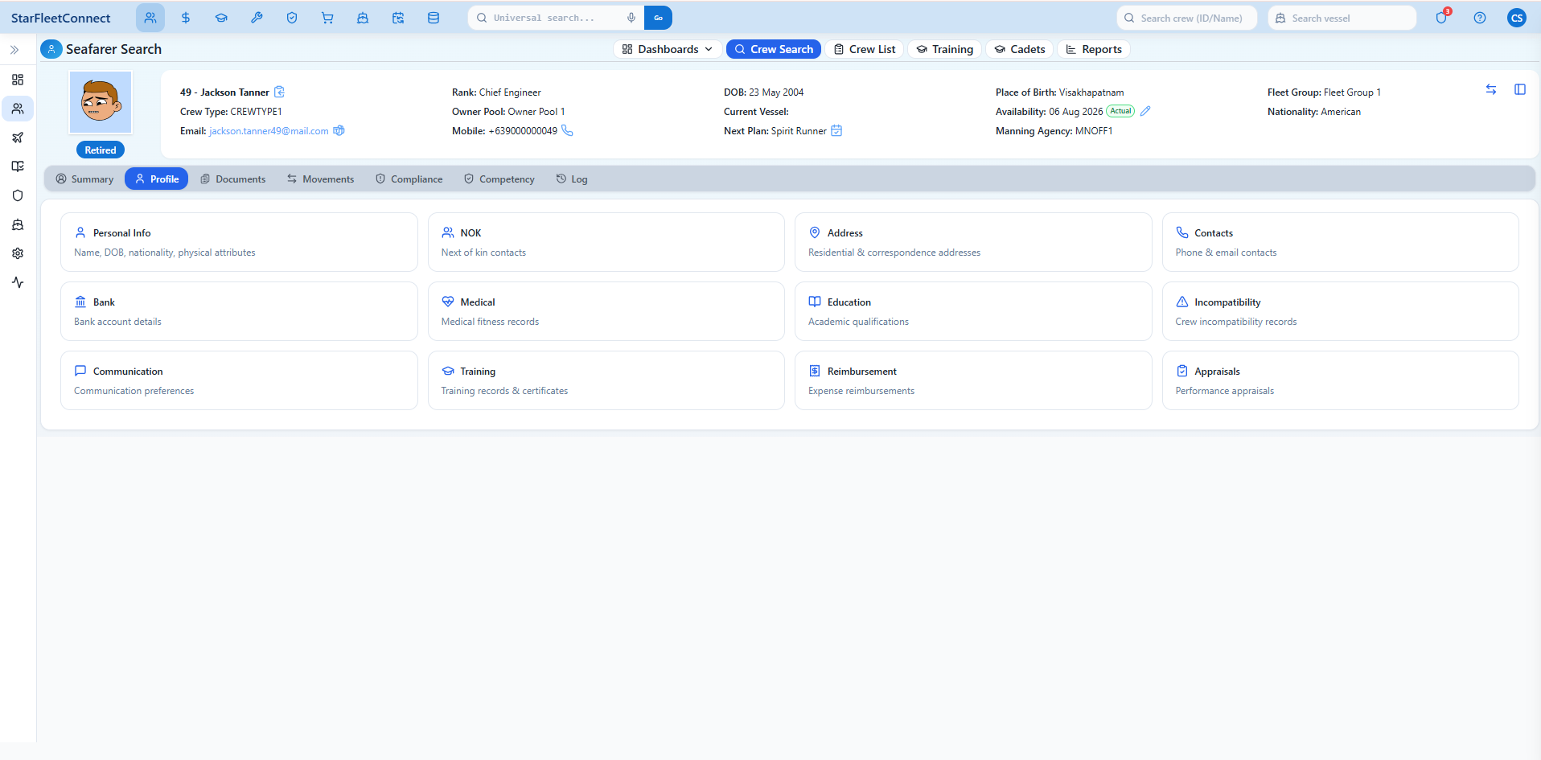
Task: Select the Log tab
Action: [572, 179]
